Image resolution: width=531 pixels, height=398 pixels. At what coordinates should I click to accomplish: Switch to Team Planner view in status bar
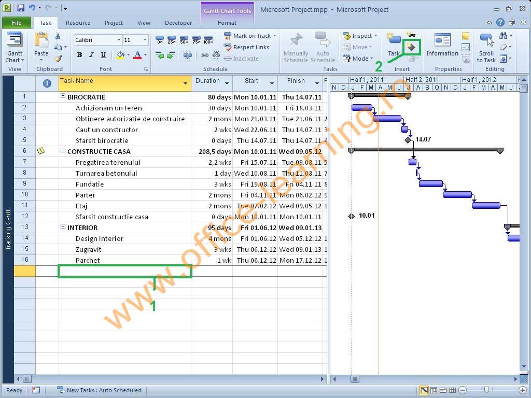pos(443,390)
